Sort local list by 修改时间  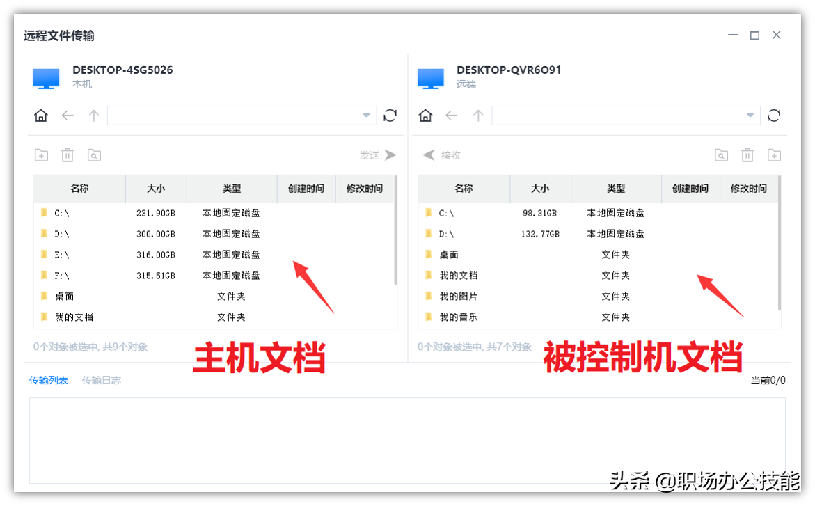[x=365, y=189]
